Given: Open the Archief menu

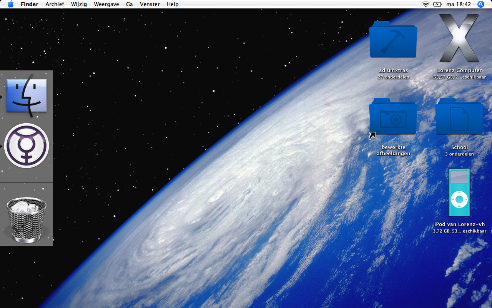Looking at the screenshot, I should tap(55, 4).
